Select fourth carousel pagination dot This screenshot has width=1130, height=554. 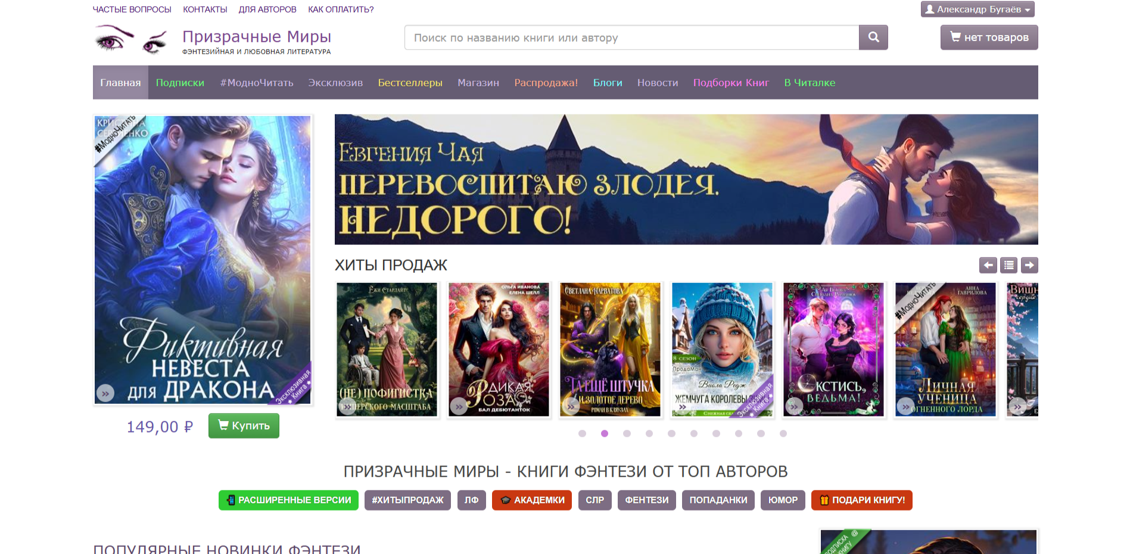(x=649, y=434)
